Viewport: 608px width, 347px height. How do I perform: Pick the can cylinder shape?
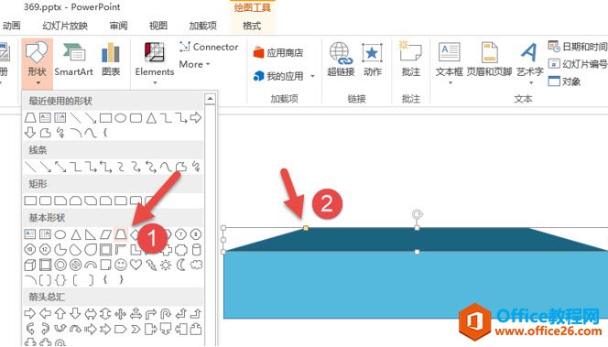coord(197,250)
